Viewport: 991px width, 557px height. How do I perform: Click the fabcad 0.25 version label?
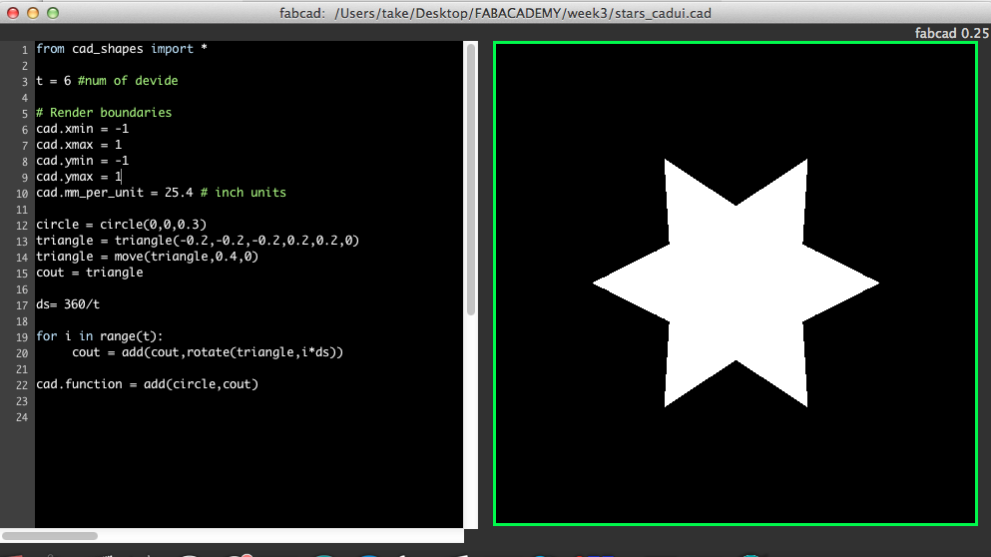pos(952,34)
